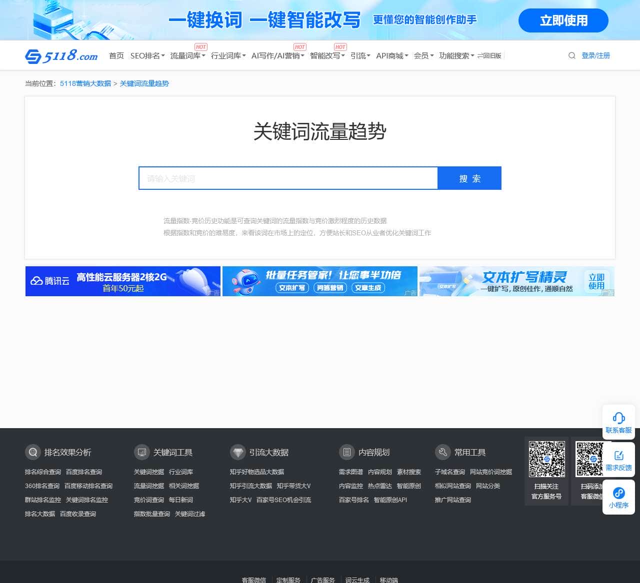Open the 智能改写 dropdown menu
The height and width of the screenshot is (583, 640).
327,55
